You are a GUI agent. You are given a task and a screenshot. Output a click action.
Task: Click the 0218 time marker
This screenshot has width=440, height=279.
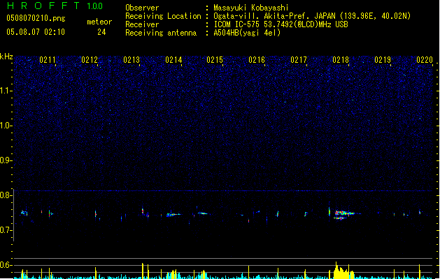pos(341,60)
